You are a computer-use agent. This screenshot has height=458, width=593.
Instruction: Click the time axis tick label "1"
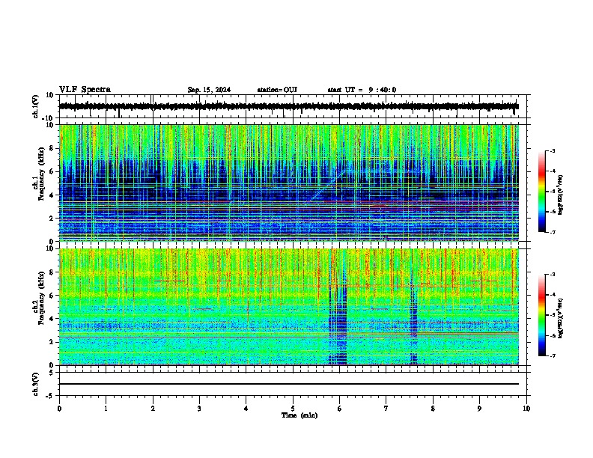point(106,409)
